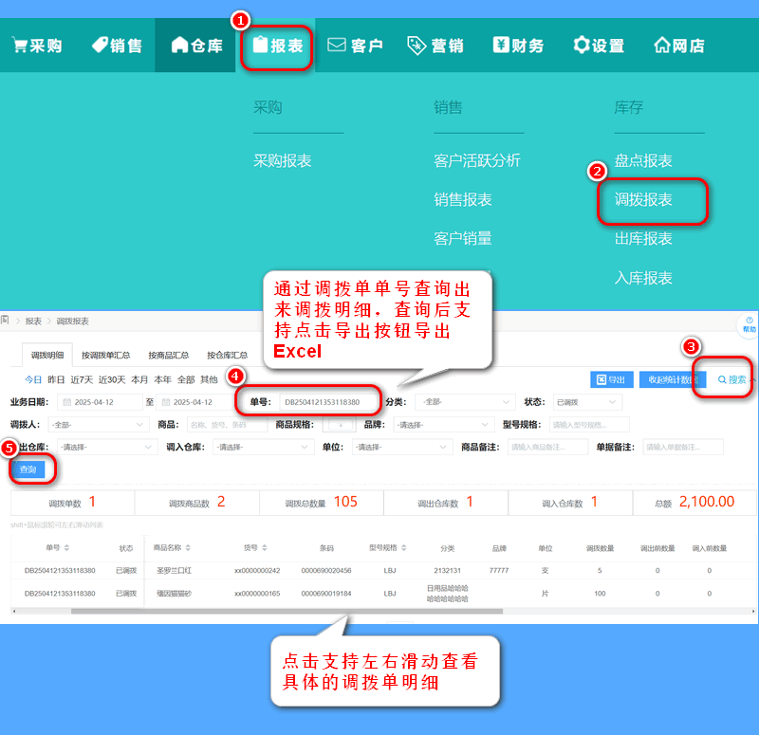Image resolution: width=759 pixels, height=735 pixels.
Task: Open 出库报表 under 库存
Action: [x=643, y=239]
